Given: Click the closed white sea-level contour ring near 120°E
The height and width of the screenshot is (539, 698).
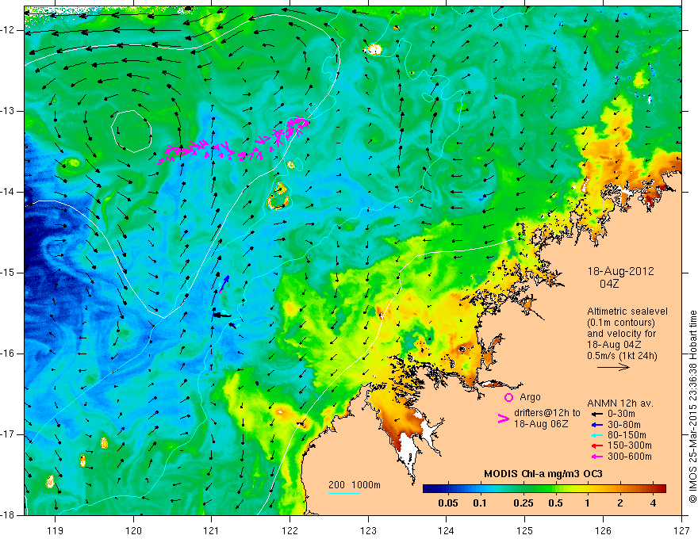Looking at the screenshot, I should tap(132, 131).
